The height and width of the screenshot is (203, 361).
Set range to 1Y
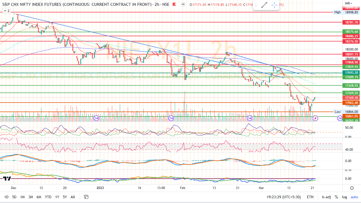tap(57, 197)
